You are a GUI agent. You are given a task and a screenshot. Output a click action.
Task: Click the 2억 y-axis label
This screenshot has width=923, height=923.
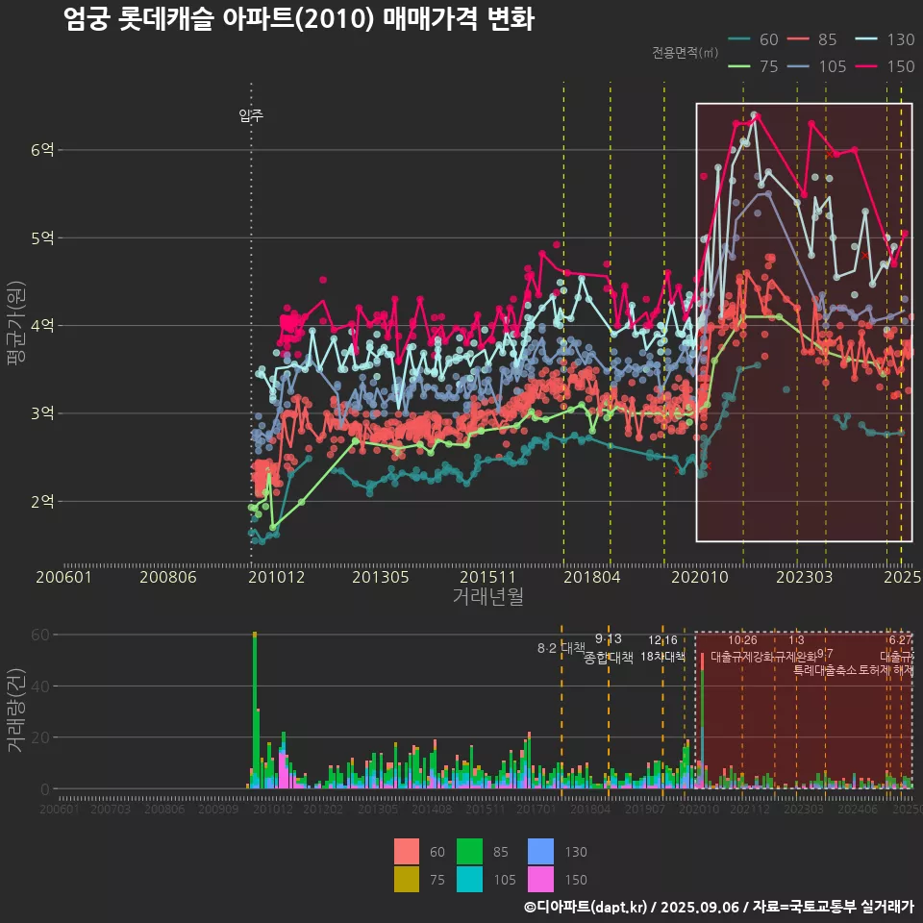42,501
